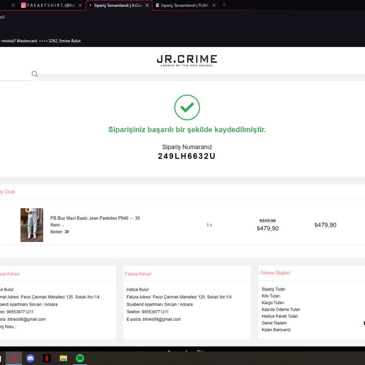Switch to Sipariş Tamamlandı FLAW tab
The image size is (365, 365).
point(185,5)
